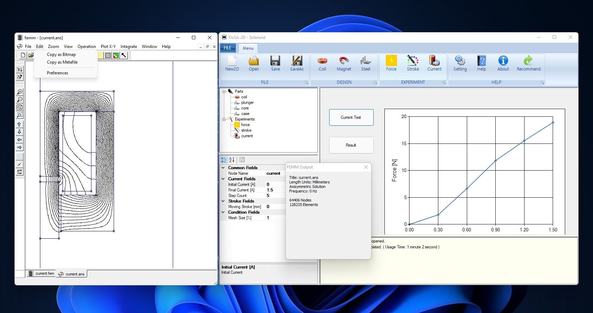Select the force experiment in tree

point(245,125)
